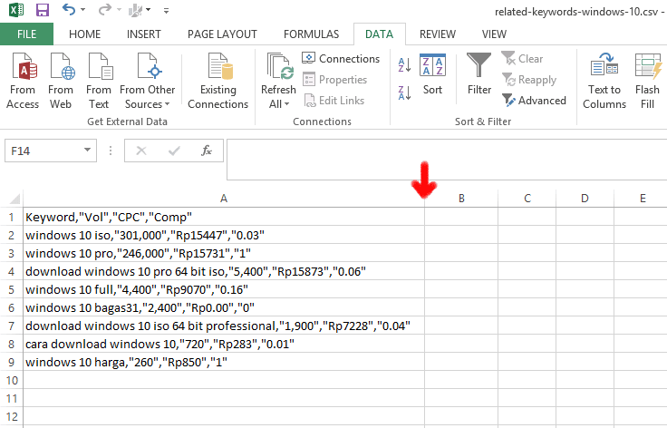Viewport: 667px width, 428px height.
Task: Click From Text import icon
Action: 101,66
